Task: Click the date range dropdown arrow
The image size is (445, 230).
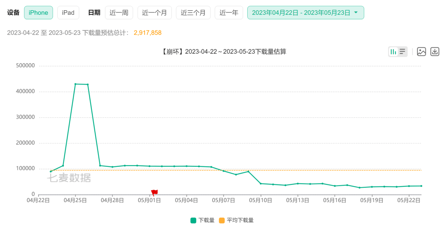Action: click(356, 13)
